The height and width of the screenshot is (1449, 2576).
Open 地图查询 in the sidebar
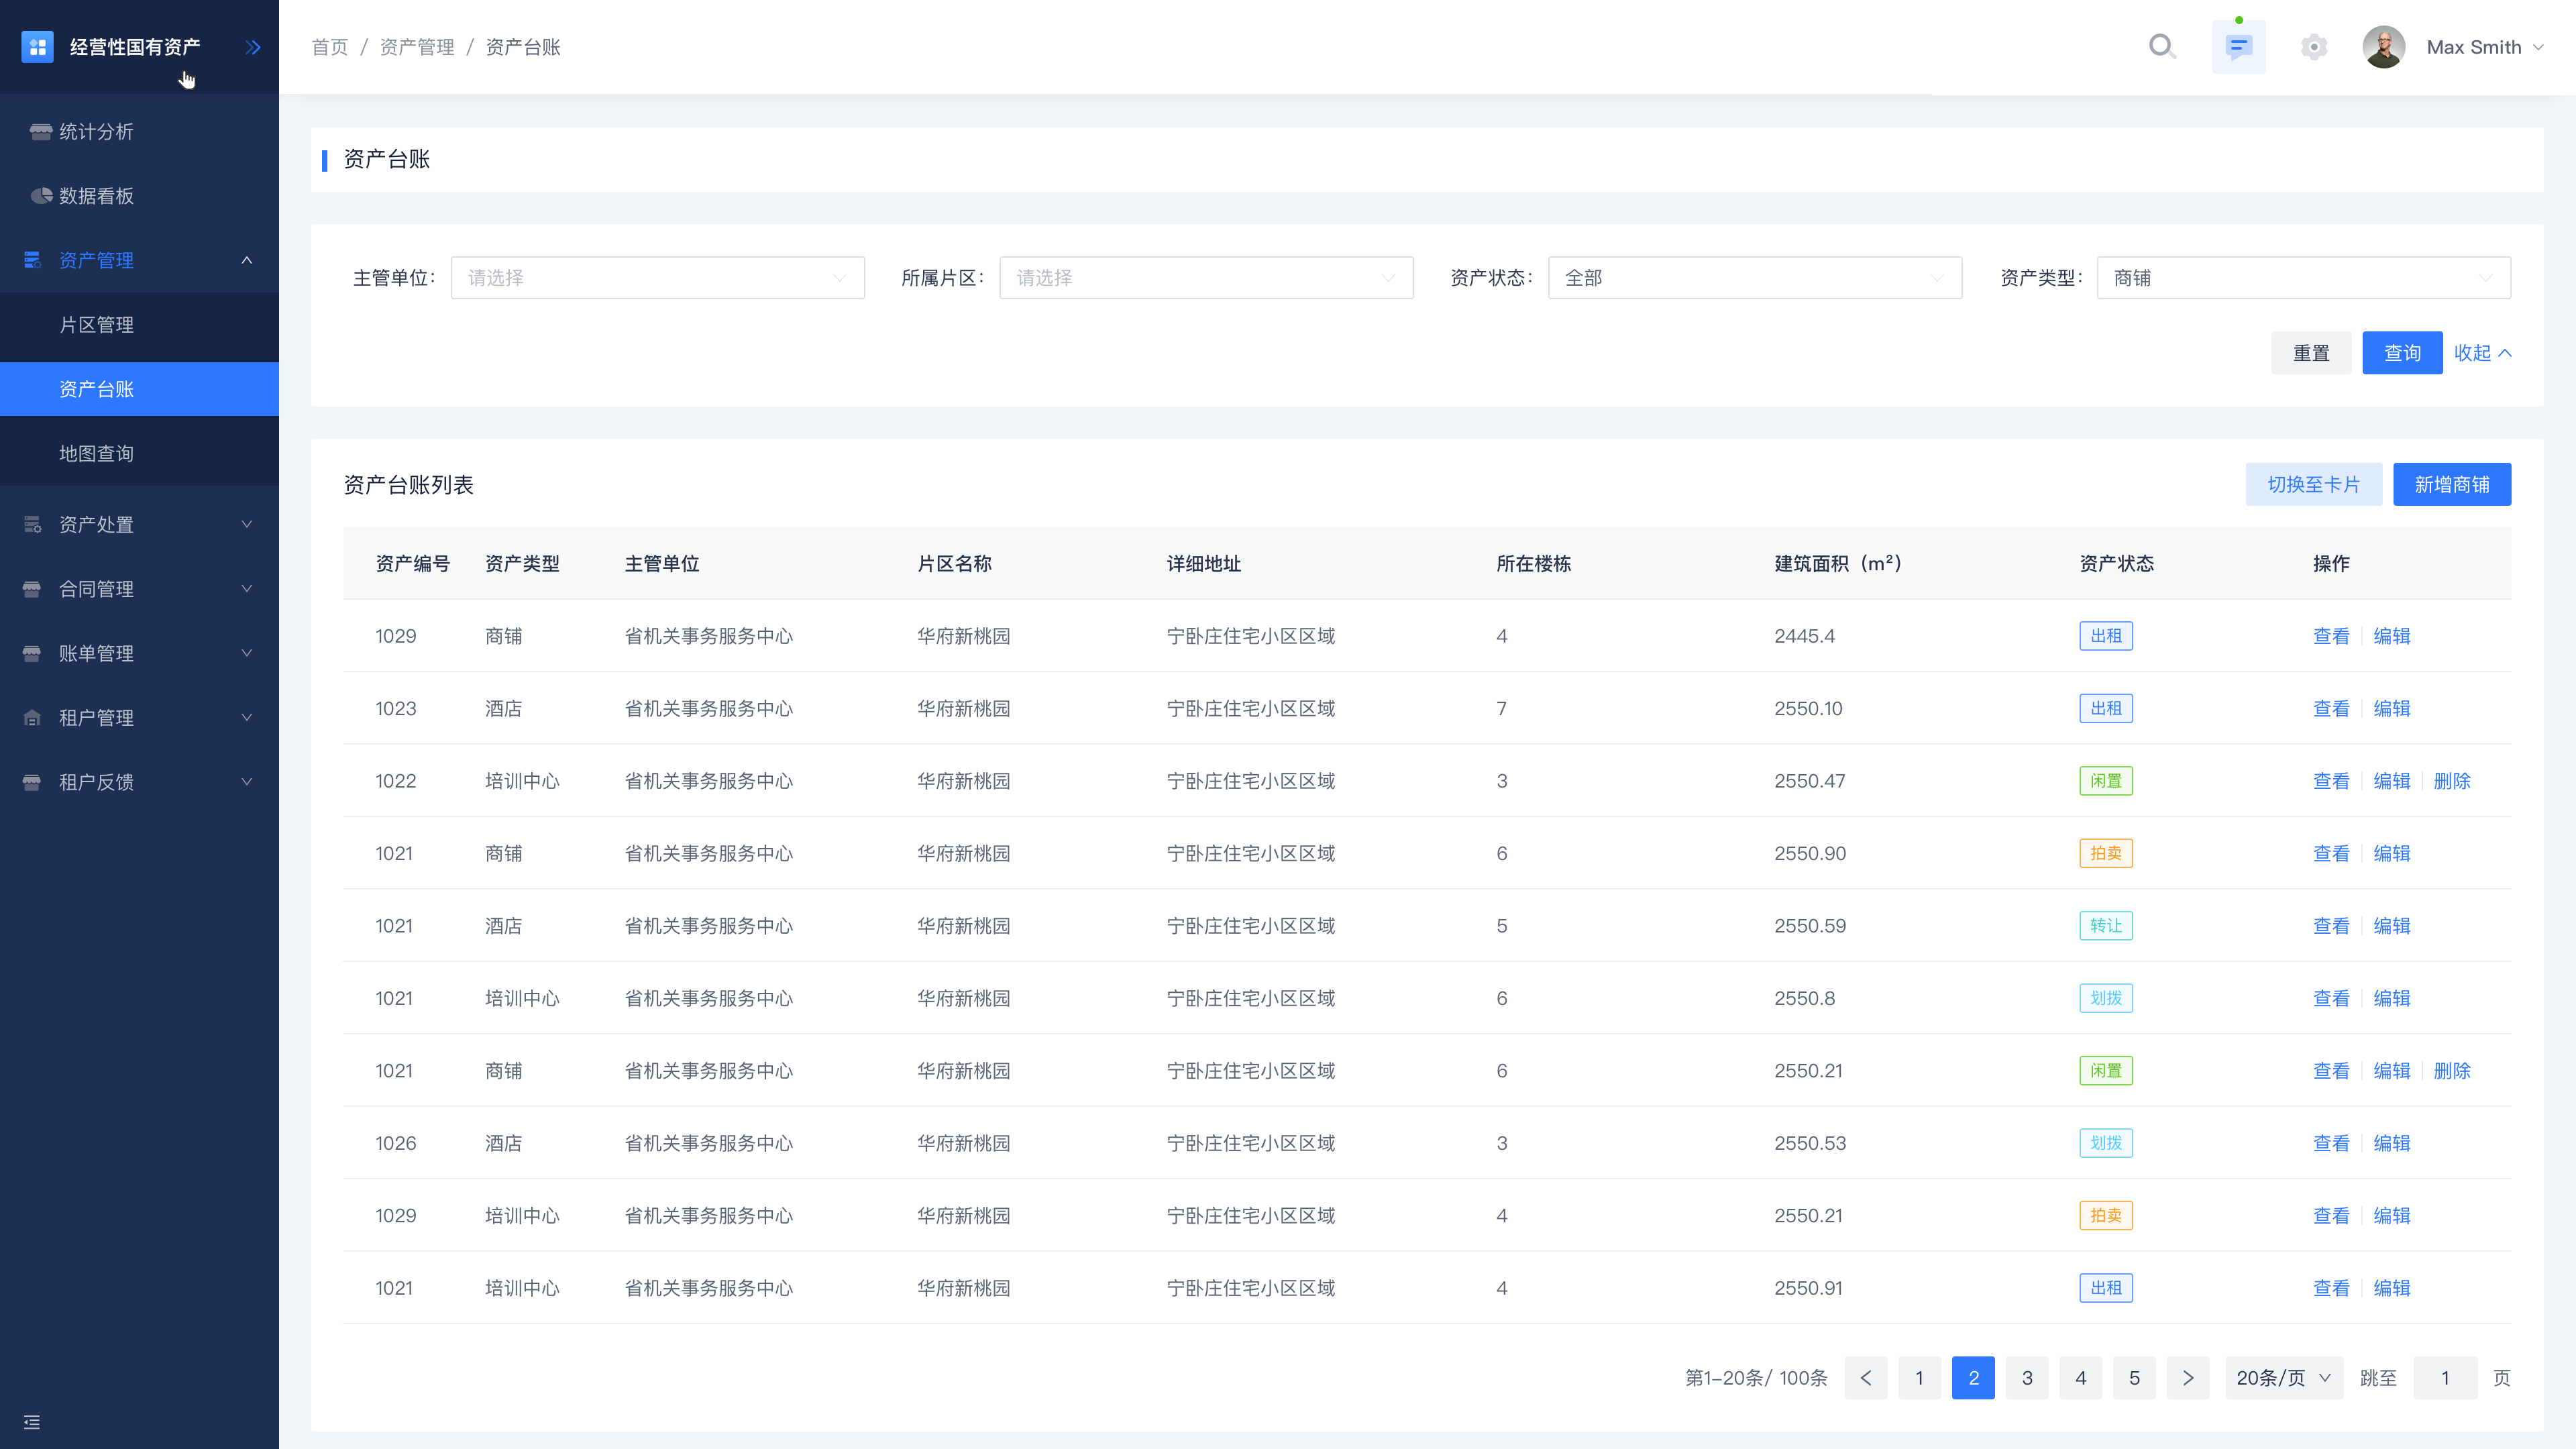[x=96, y=454]
